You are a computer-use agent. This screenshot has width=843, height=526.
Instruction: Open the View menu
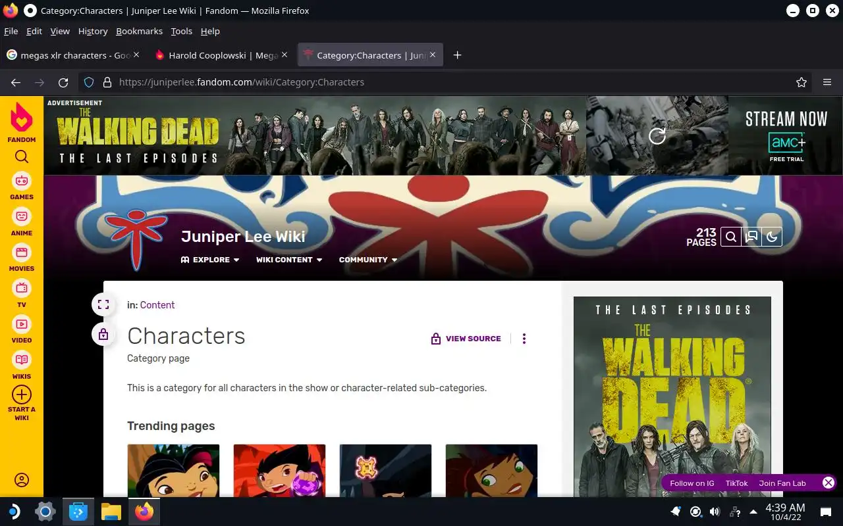pos(60,31)
